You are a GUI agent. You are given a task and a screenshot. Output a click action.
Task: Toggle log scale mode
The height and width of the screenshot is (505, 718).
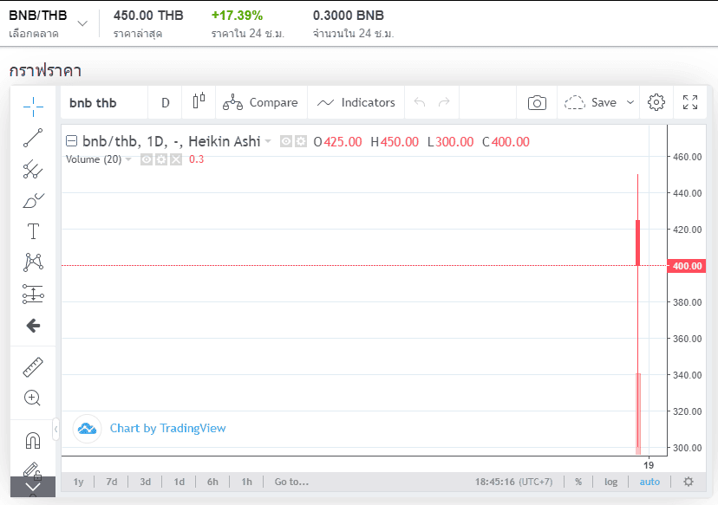click(610, 482)
